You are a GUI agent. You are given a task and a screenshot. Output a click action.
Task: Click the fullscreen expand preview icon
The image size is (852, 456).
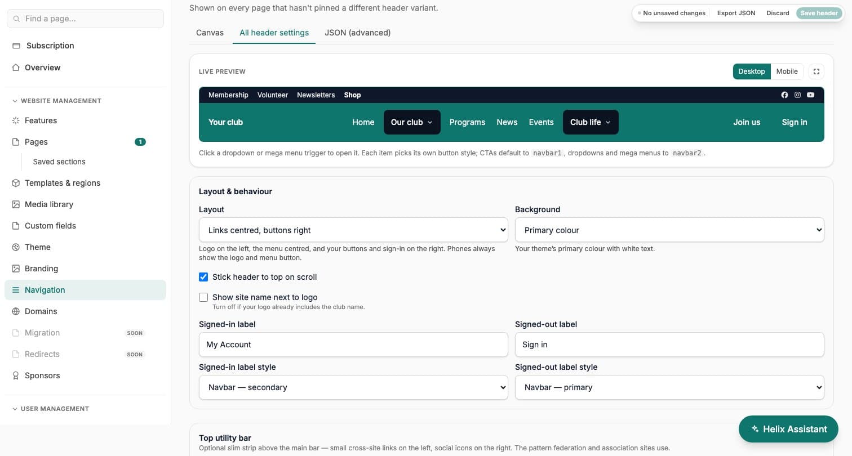coord(816,71)
